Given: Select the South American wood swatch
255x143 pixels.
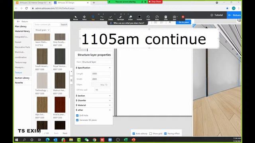Looking at the screenshot, I should (42, 56).
